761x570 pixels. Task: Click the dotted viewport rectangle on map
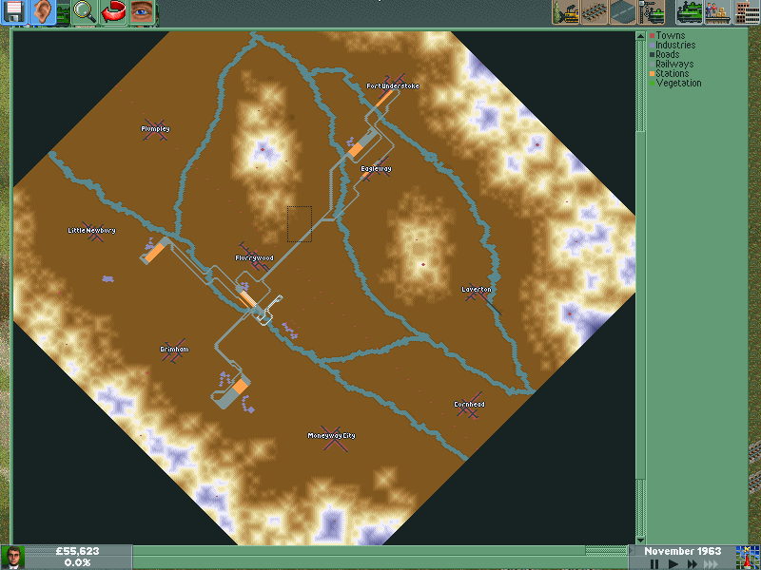pos(300,224)
